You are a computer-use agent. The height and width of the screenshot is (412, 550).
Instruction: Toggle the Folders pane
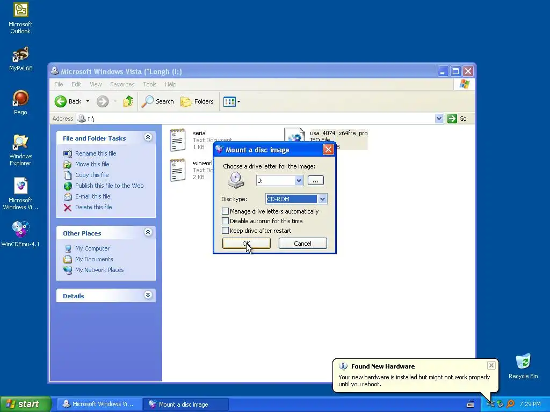click(x=197, y=101)
